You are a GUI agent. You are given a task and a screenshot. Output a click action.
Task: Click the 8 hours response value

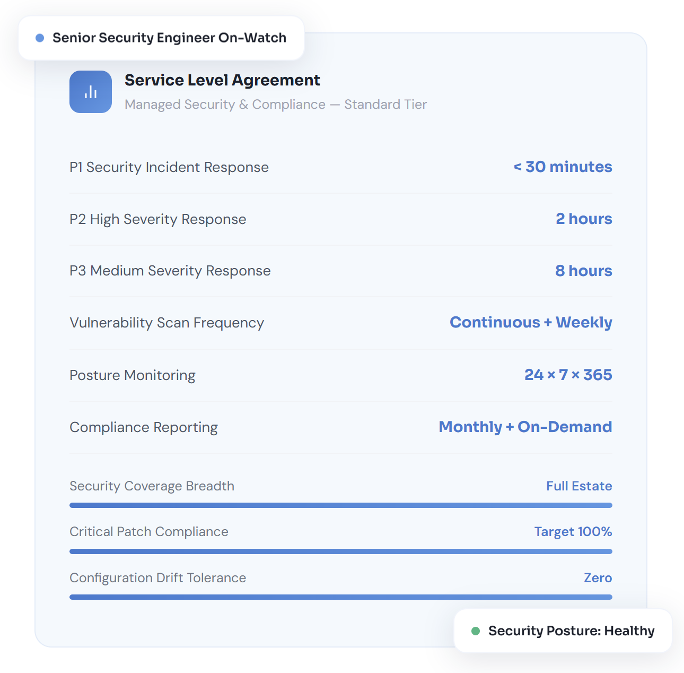583,271
